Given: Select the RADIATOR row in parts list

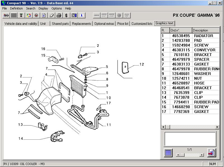Looking at the screenshot, I should [x=190, y=36].
